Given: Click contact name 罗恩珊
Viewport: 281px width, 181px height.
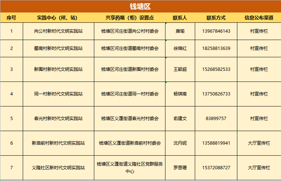Looking at the screenshot, I should (180, 168).
